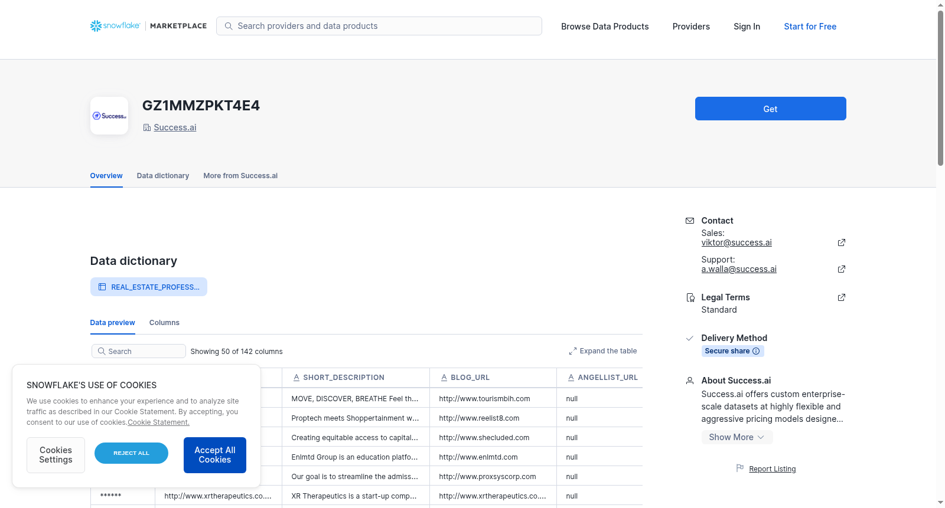Open Browse Data Products menu
Viewport: 945px width, 508px height.
(x=605, y=27)
